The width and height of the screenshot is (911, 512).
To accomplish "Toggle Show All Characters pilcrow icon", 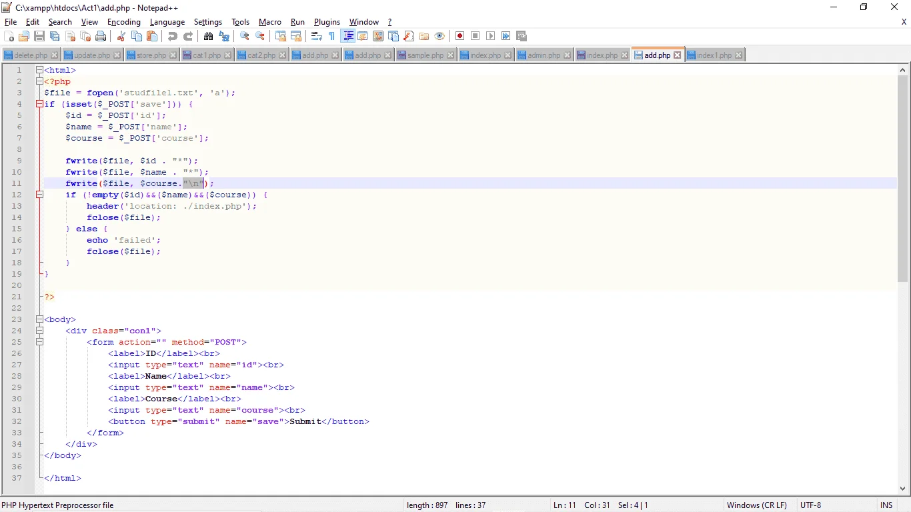I will [332, 36].
